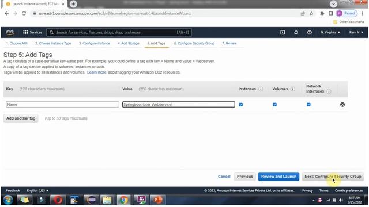Go to step 1. Choose AMI
This screenshot has width=369, height=207.
point(17,43)
